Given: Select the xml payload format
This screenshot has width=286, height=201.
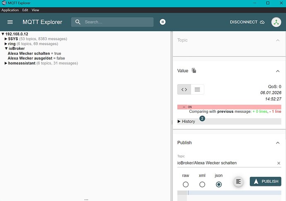Looking at the screenshot, I should point(202,184).
